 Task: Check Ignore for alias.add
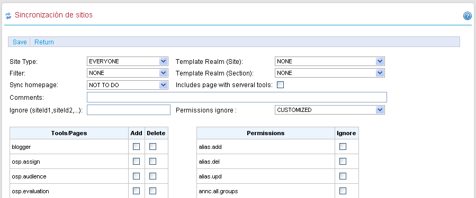343,147
